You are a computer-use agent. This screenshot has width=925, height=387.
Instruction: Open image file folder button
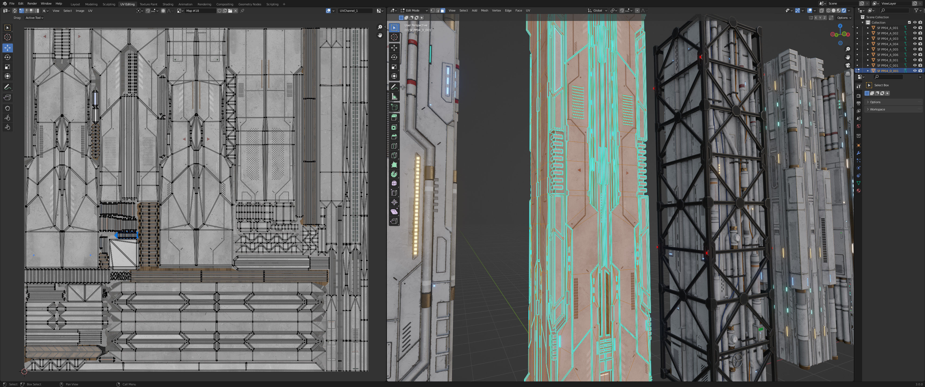pos(230,11)
